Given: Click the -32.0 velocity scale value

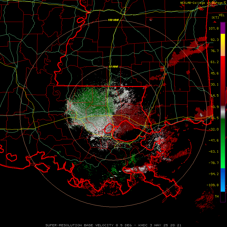Looking at the screenshot, I should coord(214,129).
